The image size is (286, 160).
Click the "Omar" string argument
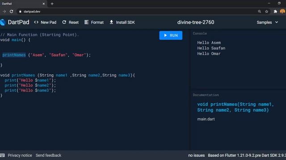[79, 55]
